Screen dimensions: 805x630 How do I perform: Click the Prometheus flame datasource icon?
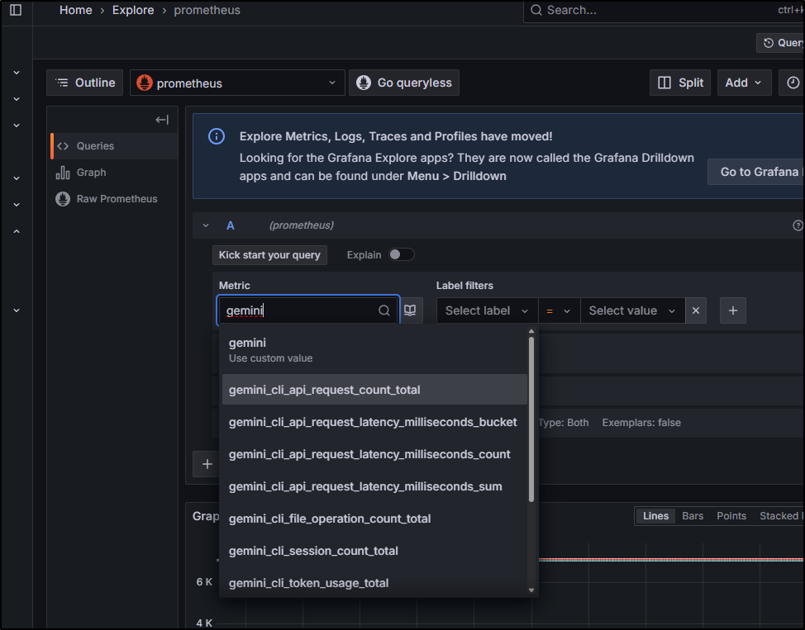(x=145, y=83)
